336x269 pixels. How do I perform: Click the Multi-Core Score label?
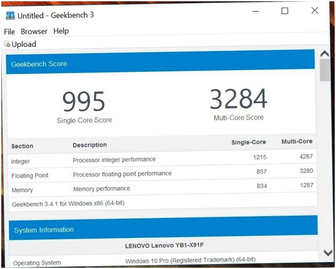tap(239, 117)
